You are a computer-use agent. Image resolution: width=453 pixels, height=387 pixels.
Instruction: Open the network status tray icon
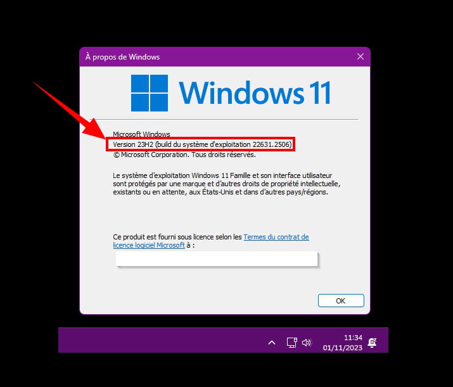(292, 343)
